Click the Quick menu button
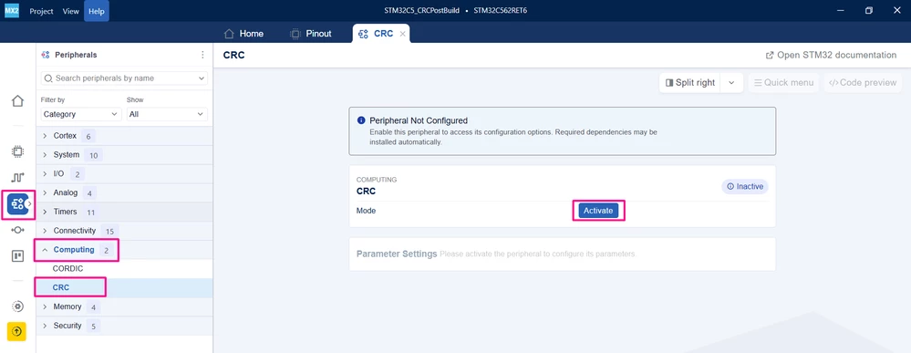Viewport: 911px width, 353px height. (783, 83)
